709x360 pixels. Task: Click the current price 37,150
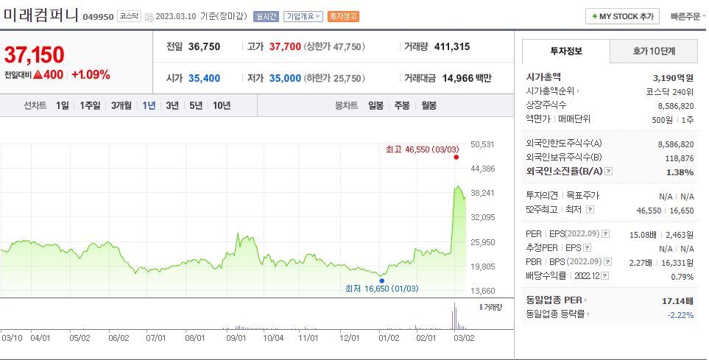(35, 54)
